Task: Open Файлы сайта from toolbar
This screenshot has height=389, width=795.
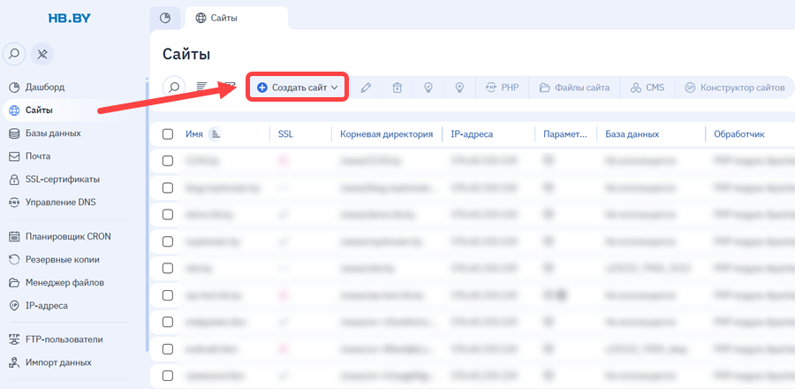Action: 574,88
